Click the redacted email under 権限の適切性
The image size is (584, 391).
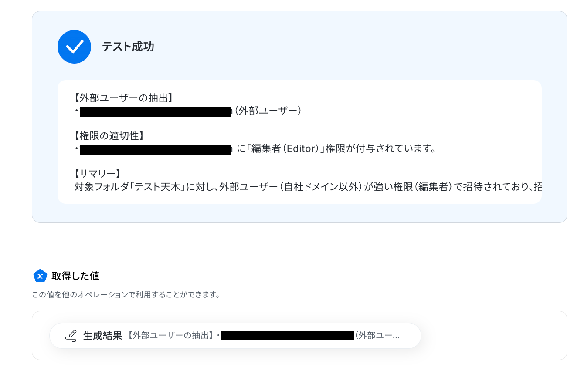point(156,149)
